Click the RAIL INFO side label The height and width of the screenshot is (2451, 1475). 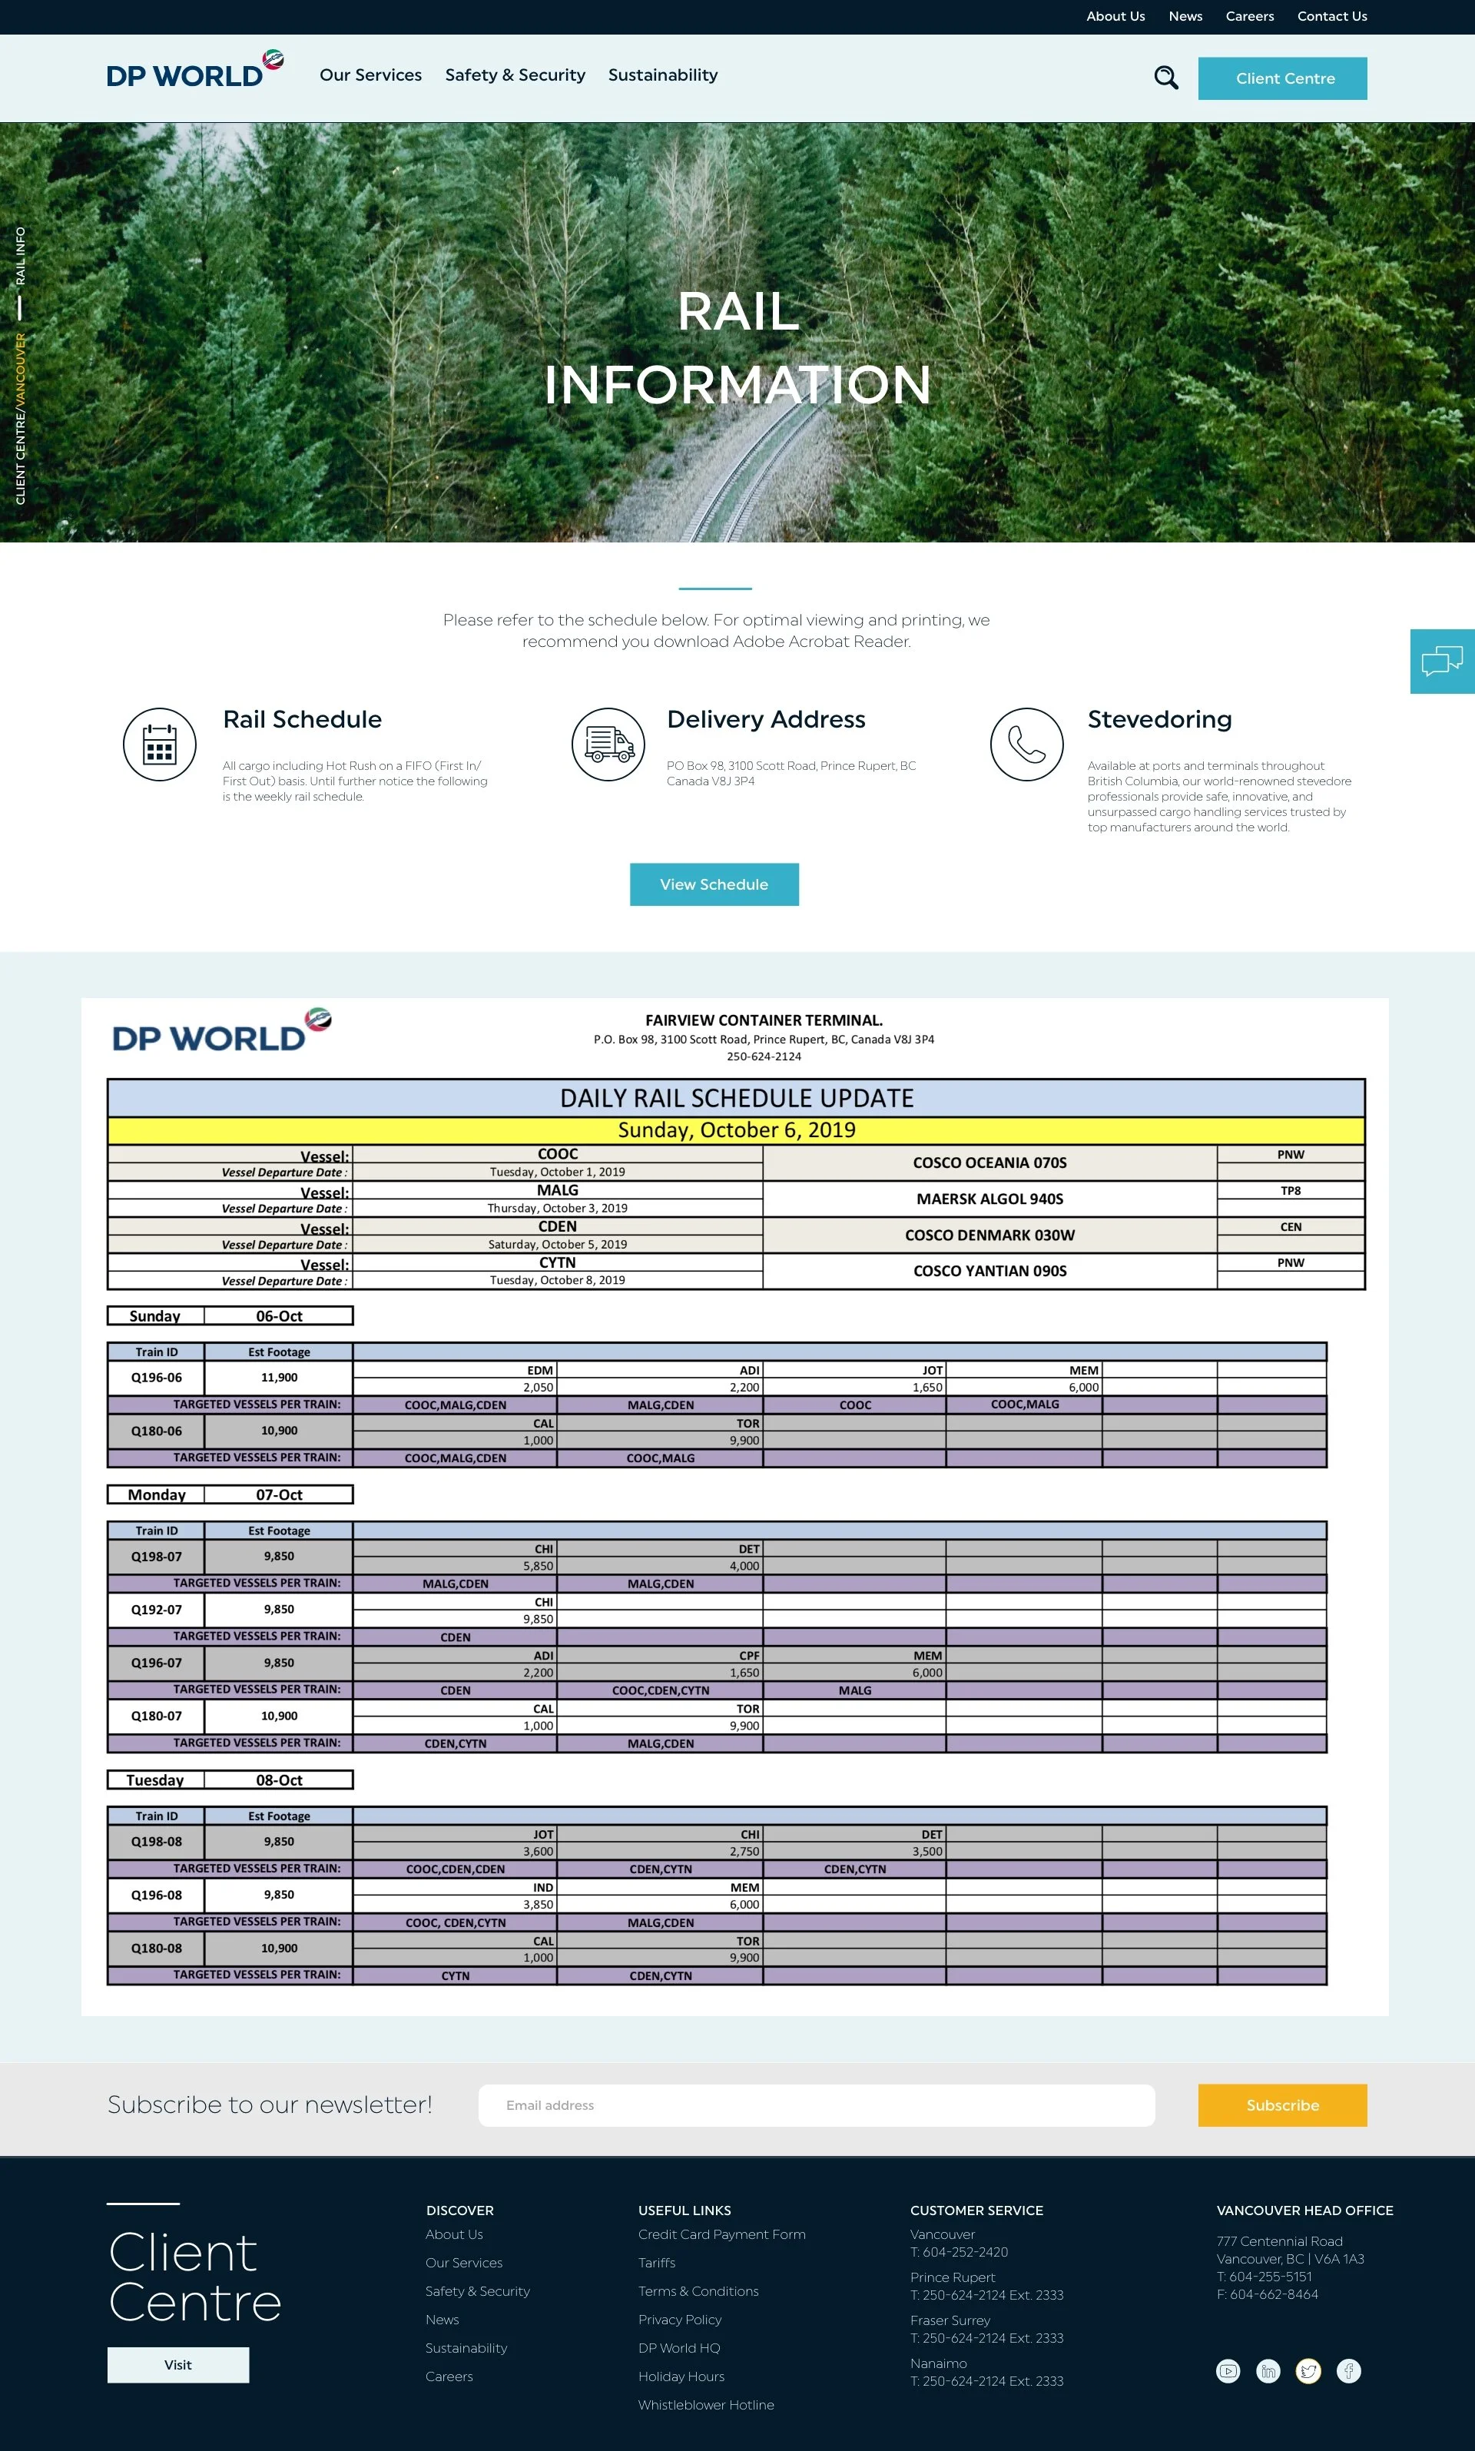[x=20, y=255]
